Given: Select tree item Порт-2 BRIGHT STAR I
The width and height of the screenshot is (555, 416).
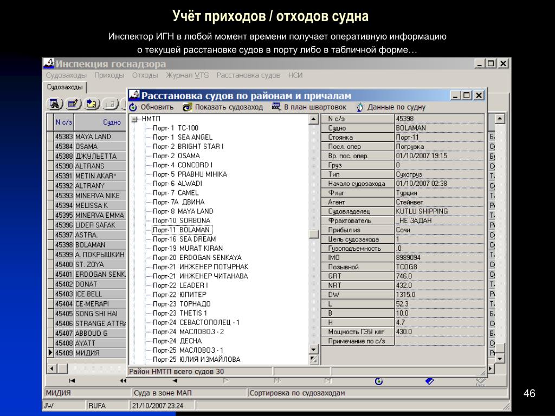Looking at the screenshot, I should [x=188, y=146].
